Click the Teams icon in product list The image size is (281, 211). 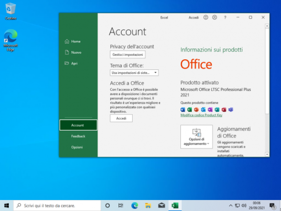click(231, 109)
